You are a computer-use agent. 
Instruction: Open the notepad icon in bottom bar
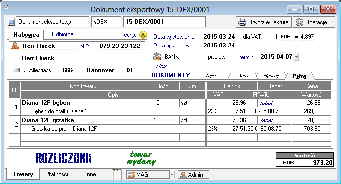(117, 174)
